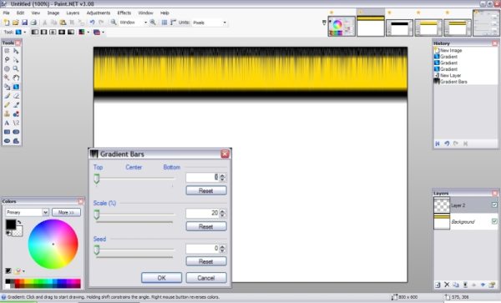
Task: Open the zoom Window dropdown
Action: tap(134, 23)
